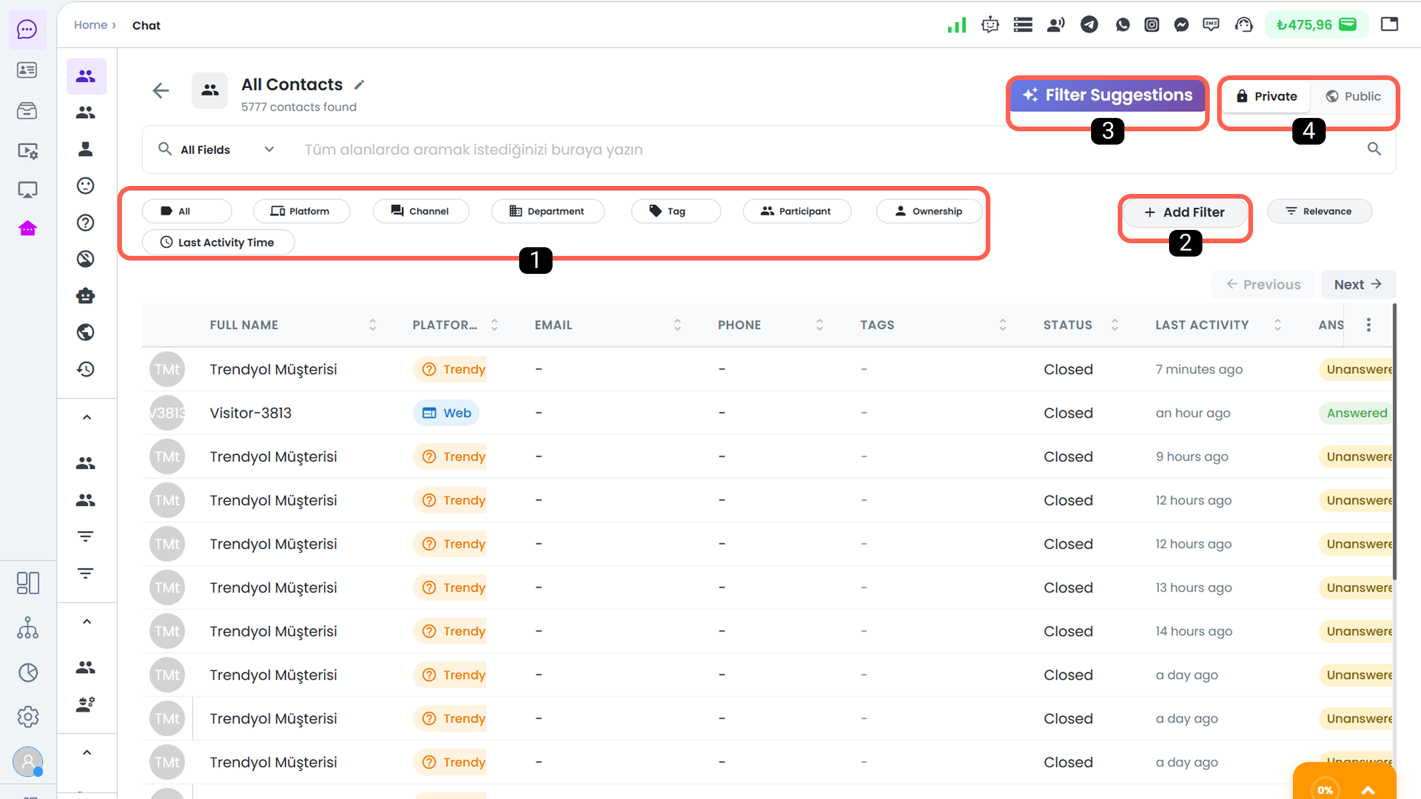The height and width of the screenshot is (799, 1421).
Task: Click the WhatsApp icon in top bar
Action: pos(1122,25)
